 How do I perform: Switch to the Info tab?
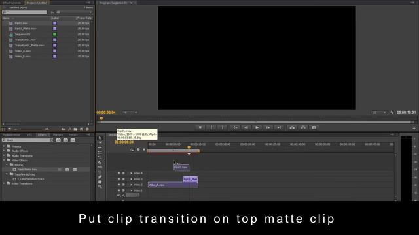click(29, 135)
